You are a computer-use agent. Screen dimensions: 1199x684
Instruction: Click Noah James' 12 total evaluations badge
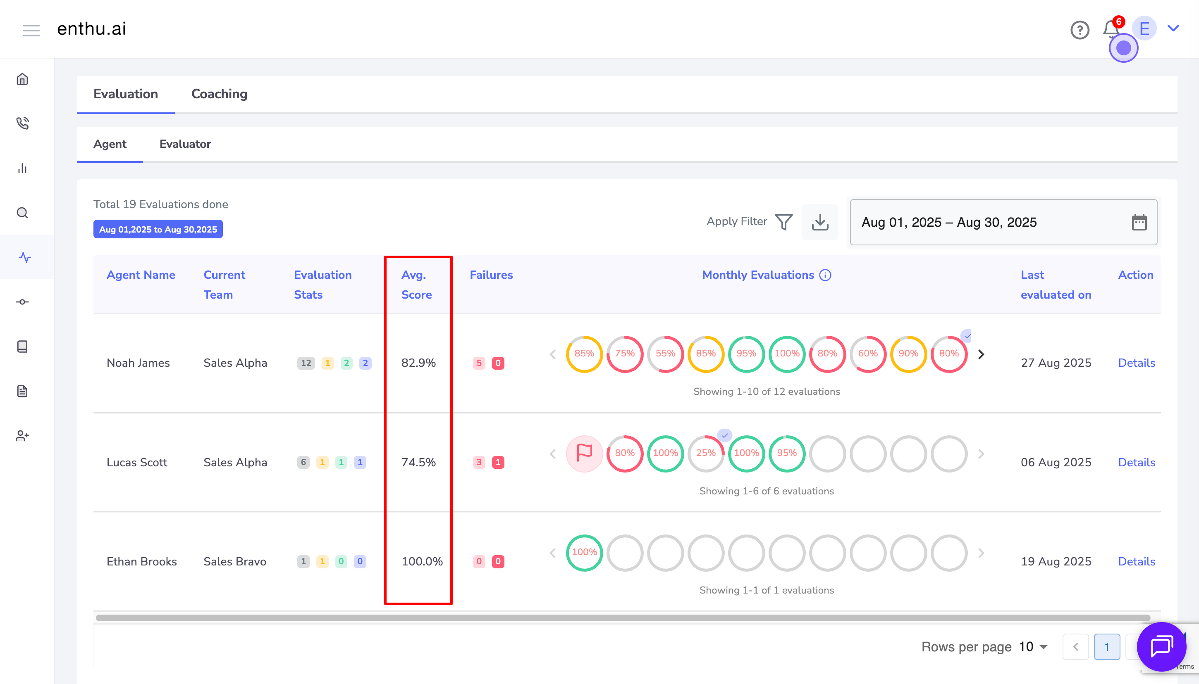pos(306,363)
